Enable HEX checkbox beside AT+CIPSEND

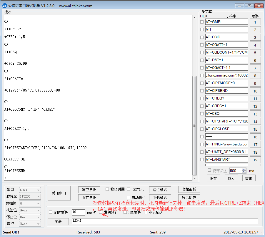202,91
